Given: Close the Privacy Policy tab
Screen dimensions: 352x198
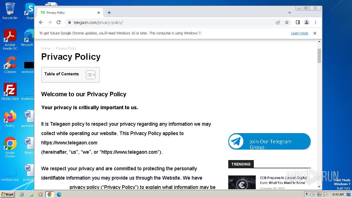Looking at the screenshot, I should (x=99, y=13).
